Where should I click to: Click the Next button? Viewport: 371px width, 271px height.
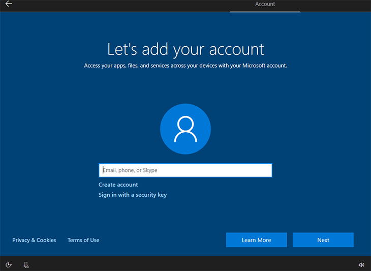323,240
